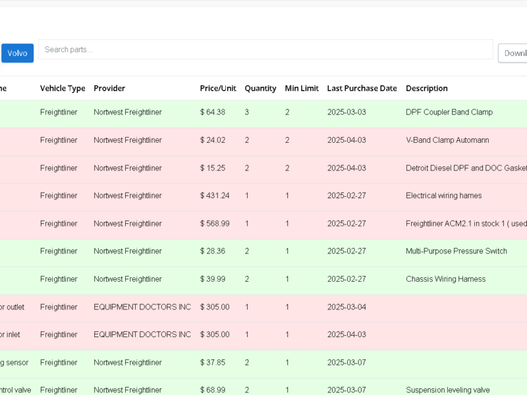Click the $ 64.38 price cell
Screen dimensions: 527x395
(x=213, y=112)
